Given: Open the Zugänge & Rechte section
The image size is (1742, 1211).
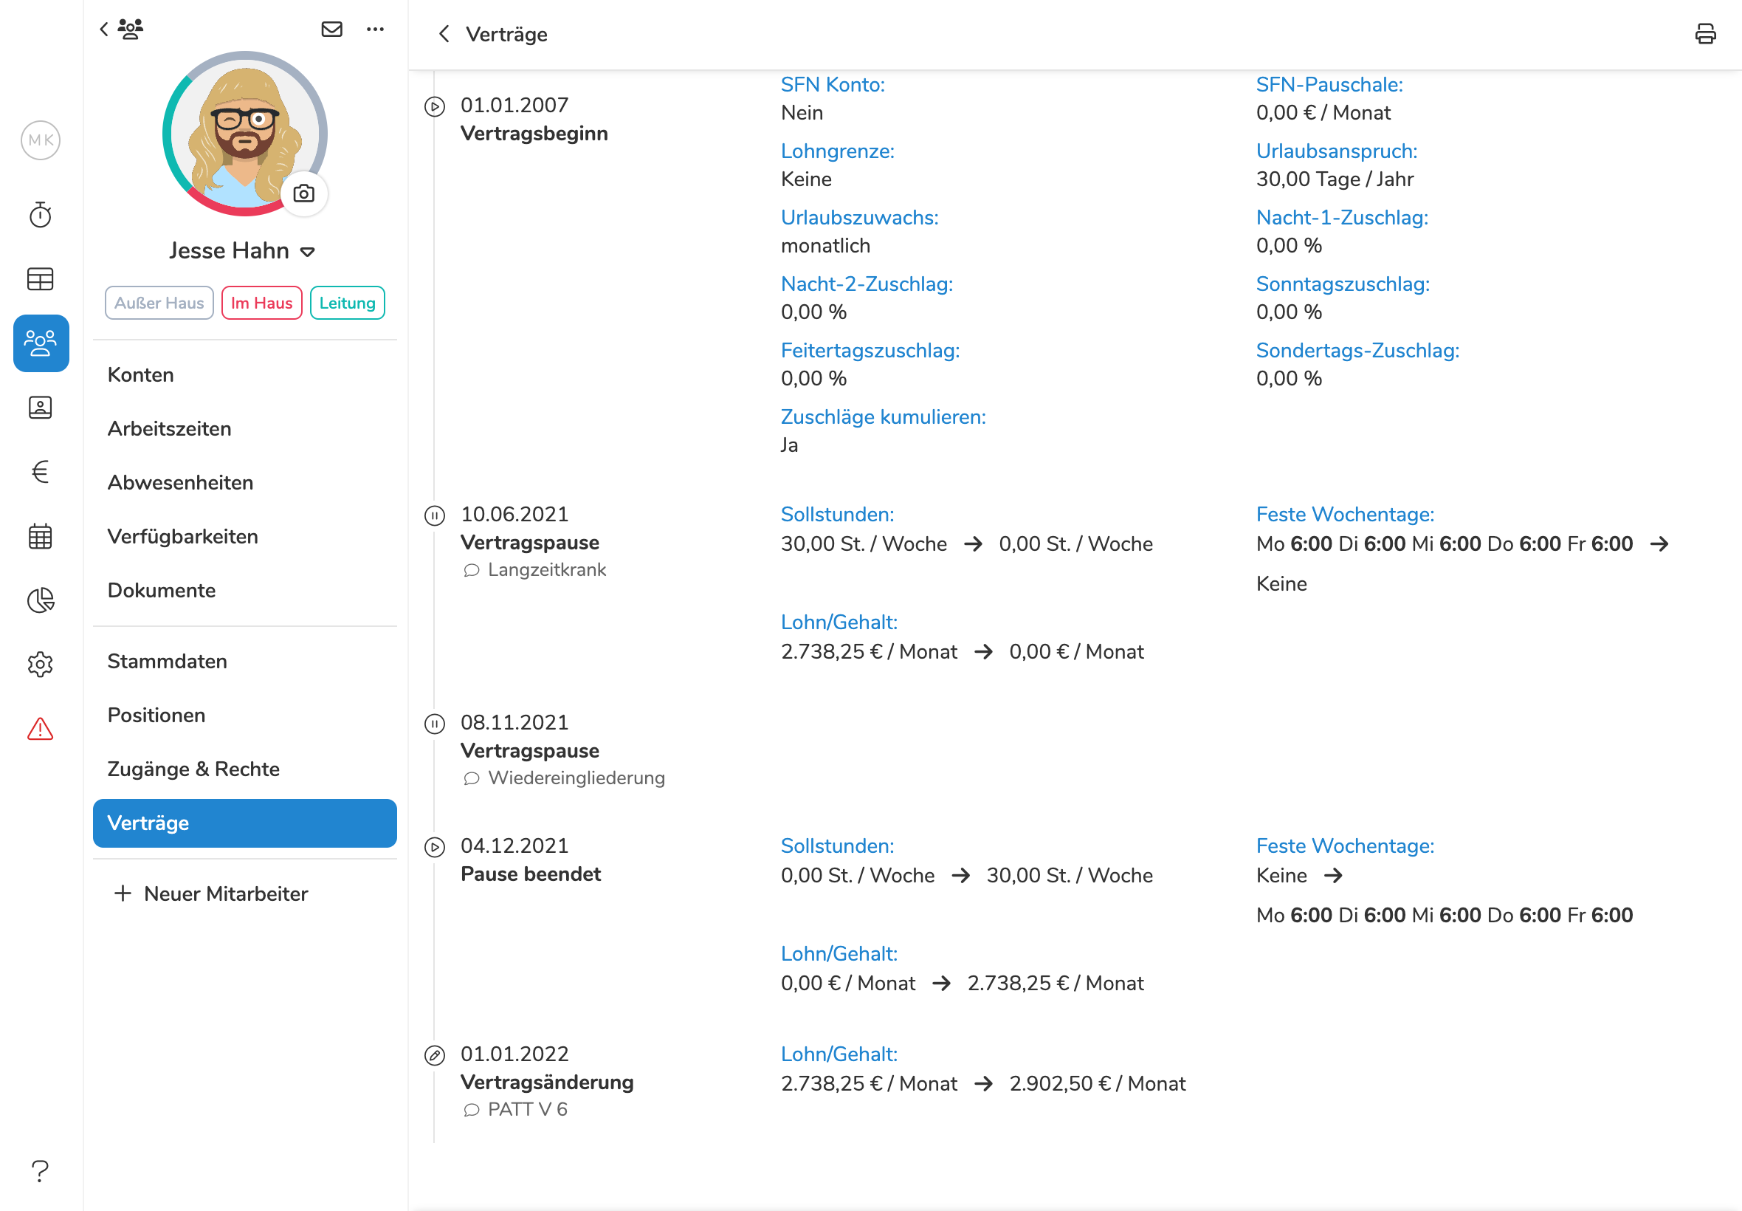Looking at the screenshot, I should tap(193, 769).
